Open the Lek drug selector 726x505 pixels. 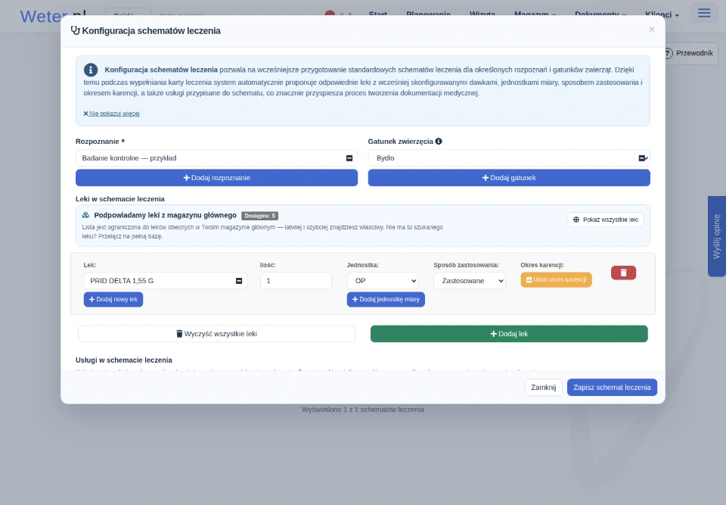[166, 281]
